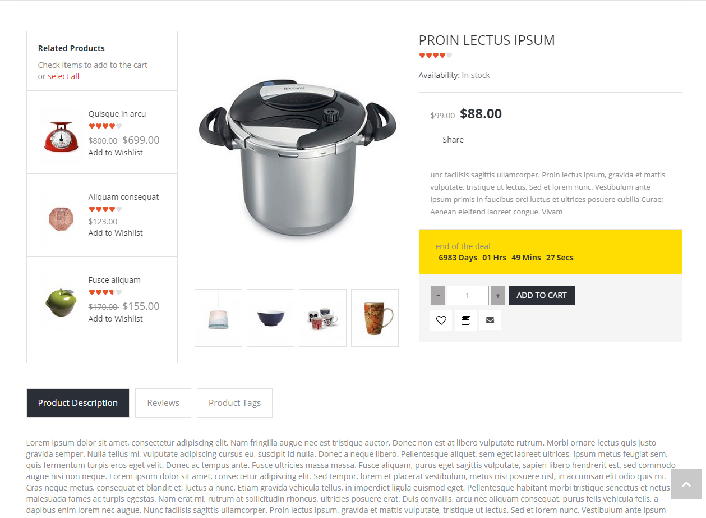Select the dark blue bowl thumbnail

270,318
